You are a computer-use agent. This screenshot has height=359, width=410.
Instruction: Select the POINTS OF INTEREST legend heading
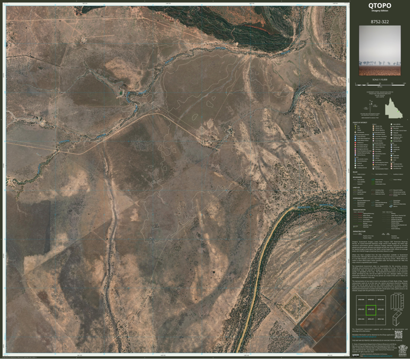[x=360, y=123]
